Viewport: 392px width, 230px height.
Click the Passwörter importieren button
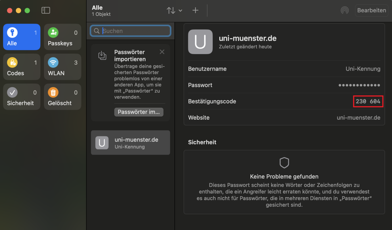tap(139, 112)
